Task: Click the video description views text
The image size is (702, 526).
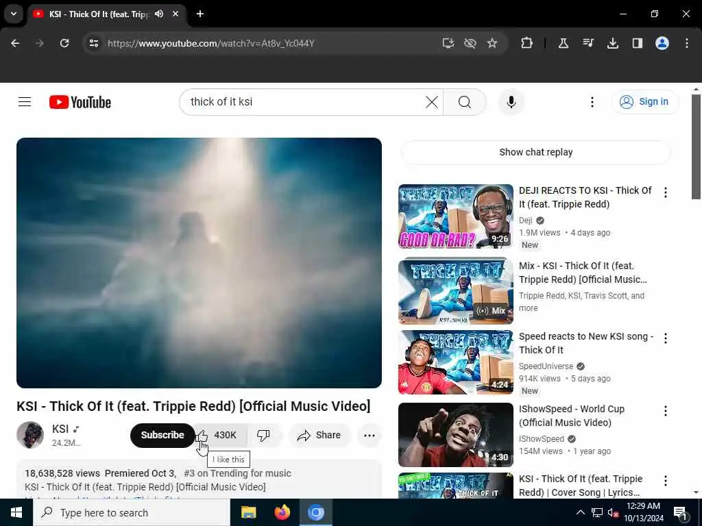Action: tap(62, 473)
